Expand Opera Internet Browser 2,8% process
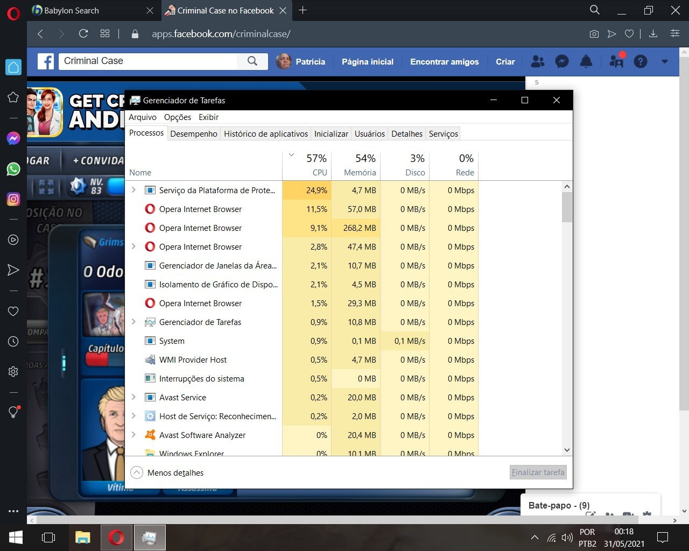This screenshot has width=689, height=551. tap(134, 246)
